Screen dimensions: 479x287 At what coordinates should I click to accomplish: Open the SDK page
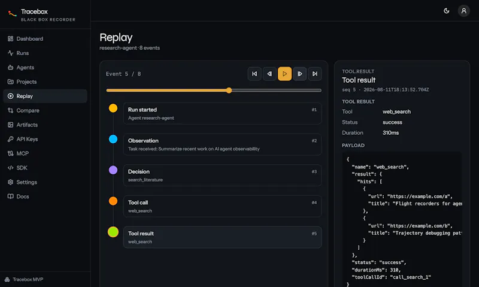[x=46, y=168]
